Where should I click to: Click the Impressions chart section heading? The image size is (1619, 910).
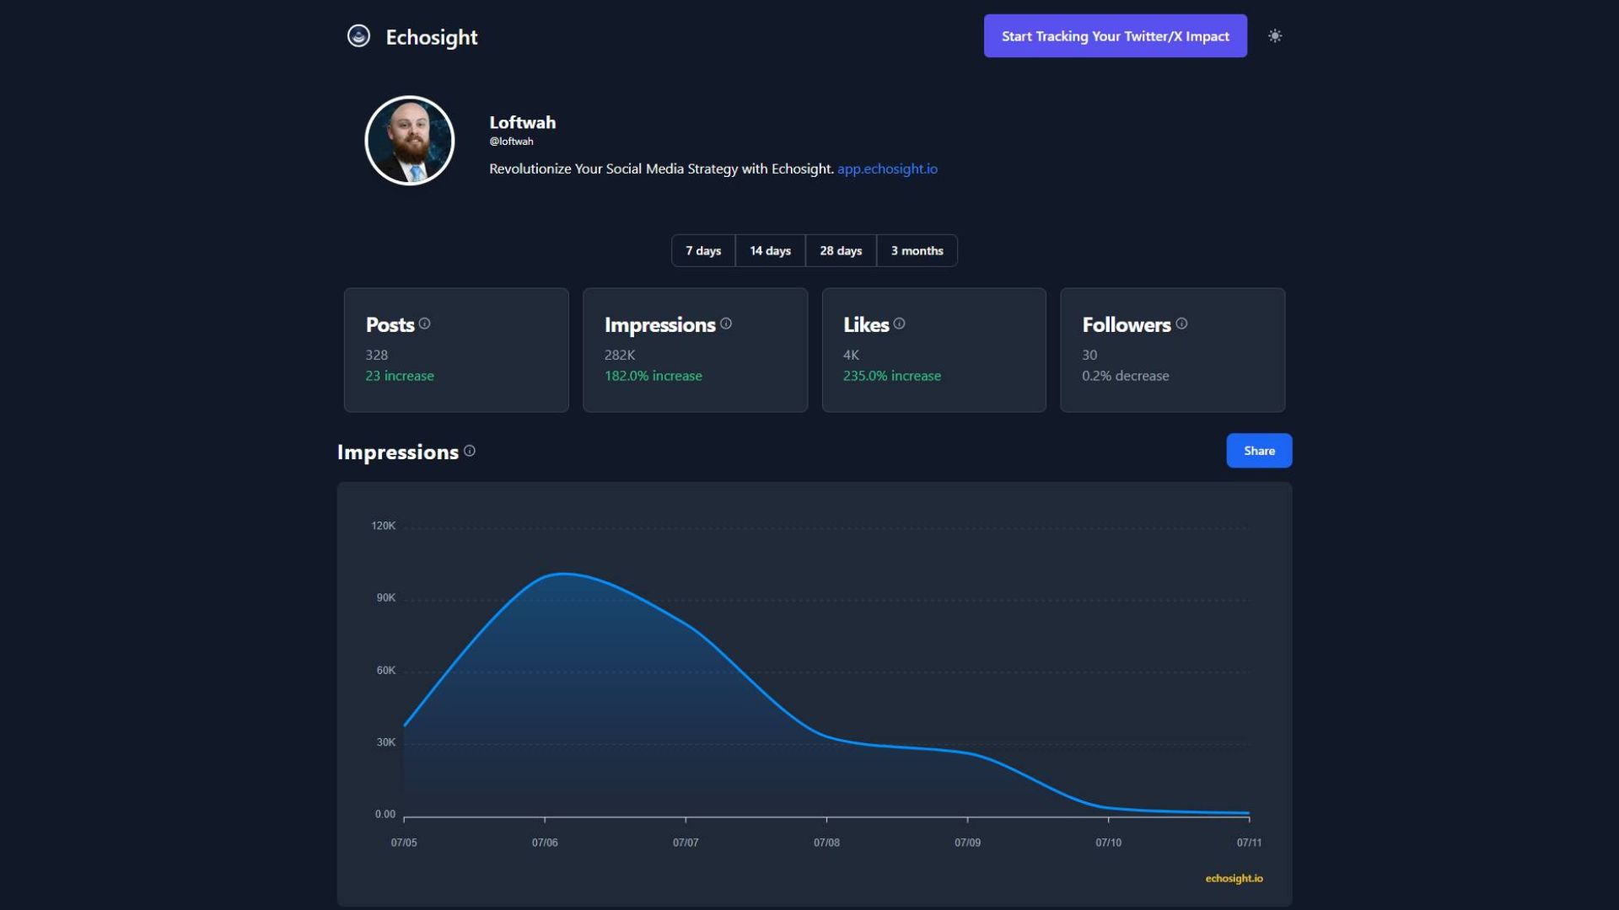(398, 452)
